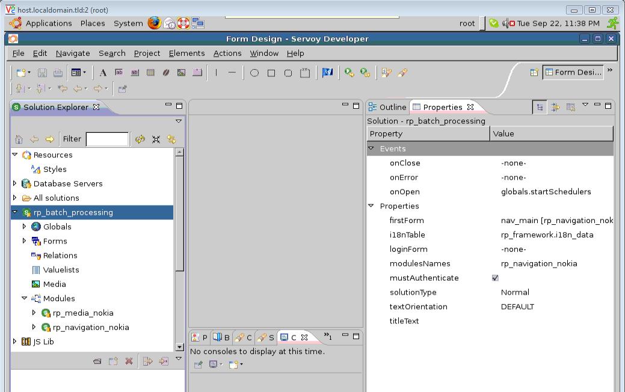
Task: Toggle link with editor arrows icon
Action: click(x=171, y=139)
